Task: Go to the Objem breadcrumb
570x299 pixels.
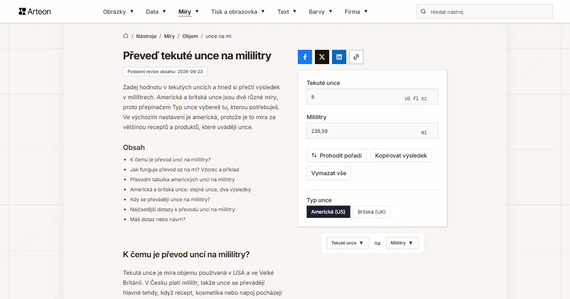Action: click(x=190, y=36)
